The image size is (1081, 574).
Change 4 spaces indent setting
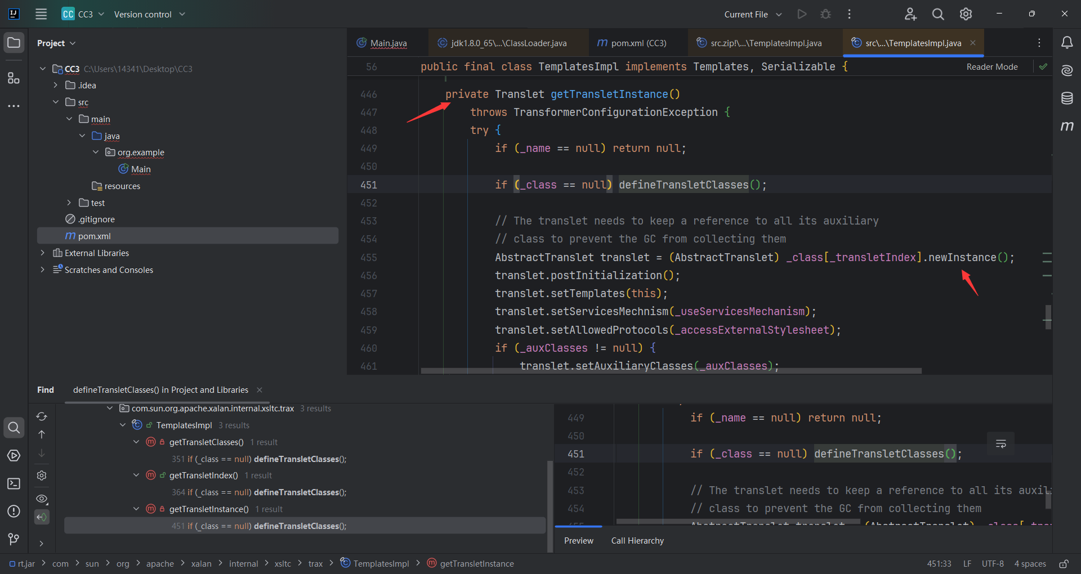point(1030,564)
